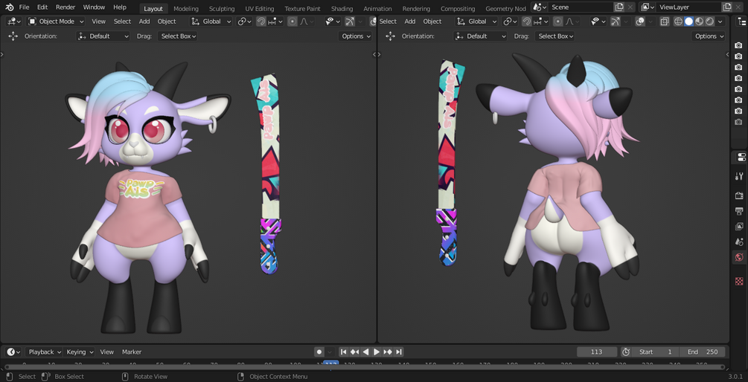Open Default orientation dropdown in left viewport

point(103,36)
